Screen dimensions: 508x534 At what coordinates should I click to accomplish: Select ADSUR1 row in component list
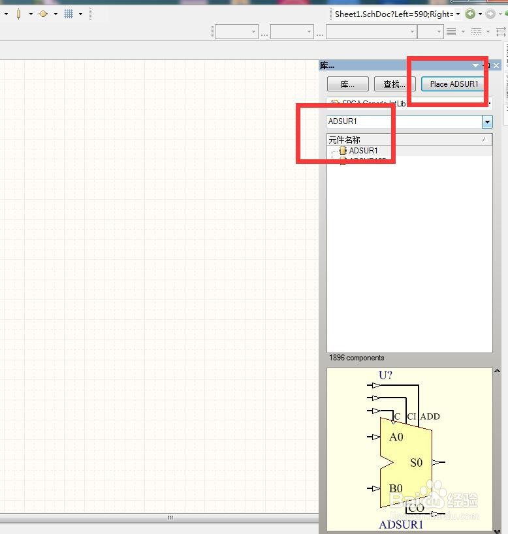point(409,151)
